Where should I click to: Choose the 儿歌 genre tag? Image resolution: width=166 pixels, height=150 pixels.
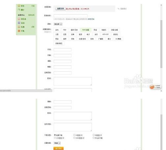tap(57, 34)
